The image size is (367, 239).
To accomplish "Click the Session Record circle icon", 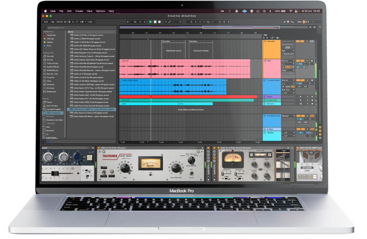I will point(180,22).
